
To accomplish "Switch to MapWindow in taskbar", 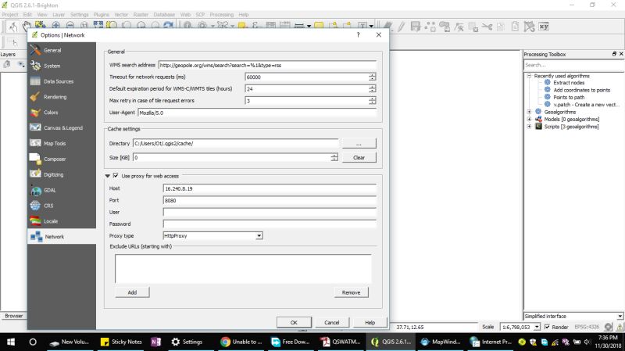I will pyautogui.click(x=441, y=342).
